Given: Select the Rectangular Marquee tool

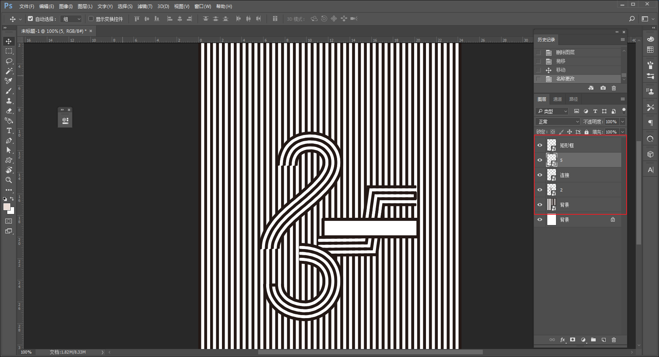Looking at the screenshot, I should tap(9, 51).
